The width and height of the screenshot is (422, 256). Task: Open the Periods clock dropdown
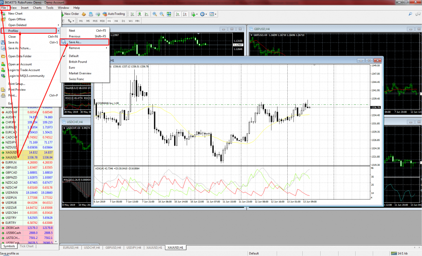tap(203, 14)
